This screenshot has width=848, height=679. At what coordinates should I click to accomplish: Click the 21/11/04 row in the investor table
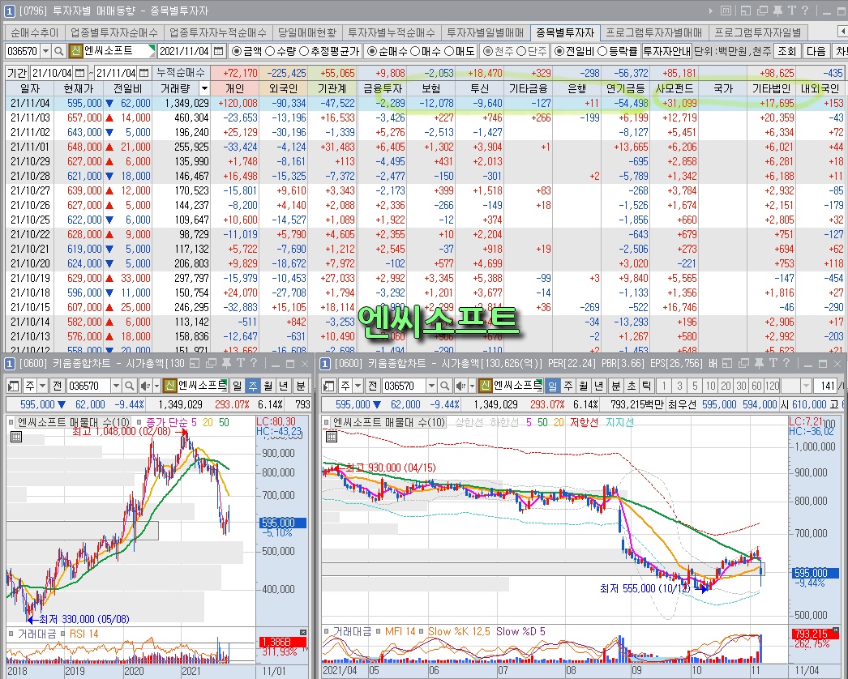[x=425, y=103]
